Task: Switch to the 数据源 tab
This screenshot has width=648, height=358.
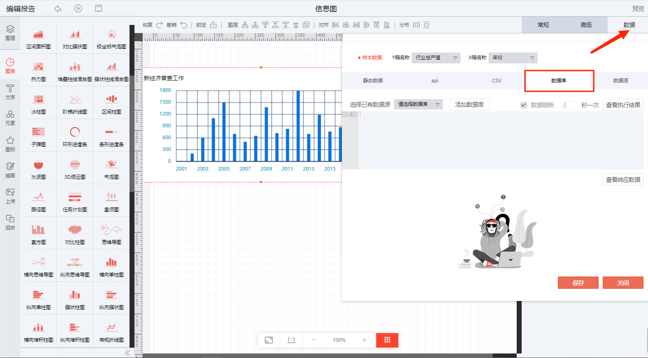Action: tap(620, 81)
